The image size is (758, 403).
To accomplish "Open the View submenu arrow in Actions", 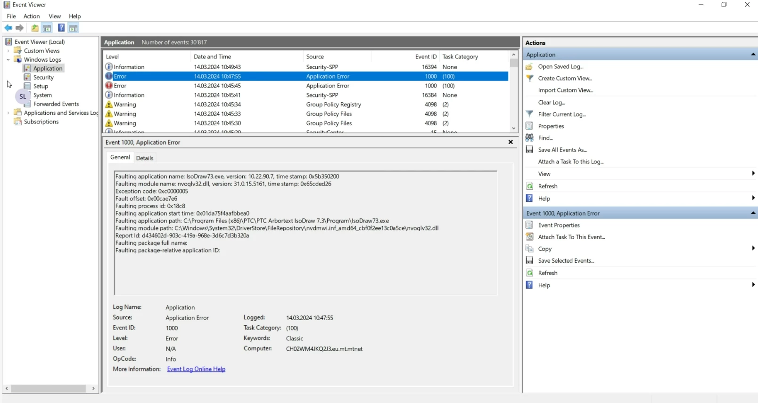I will click(x=753, y=174).
